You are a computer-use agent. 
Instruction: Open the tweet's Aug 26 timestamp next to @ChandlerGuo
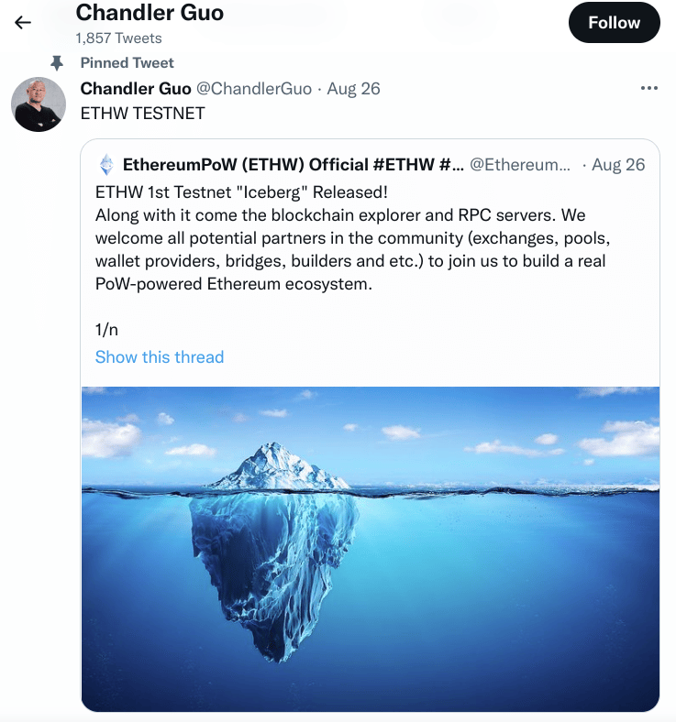coord(353,89)
